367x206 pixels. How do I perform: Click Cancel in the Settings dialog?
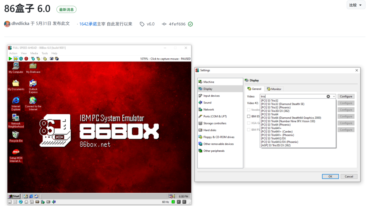(349, 176)
